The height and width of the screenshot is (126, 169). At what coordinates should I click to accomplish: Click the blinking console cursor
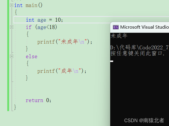112,61
